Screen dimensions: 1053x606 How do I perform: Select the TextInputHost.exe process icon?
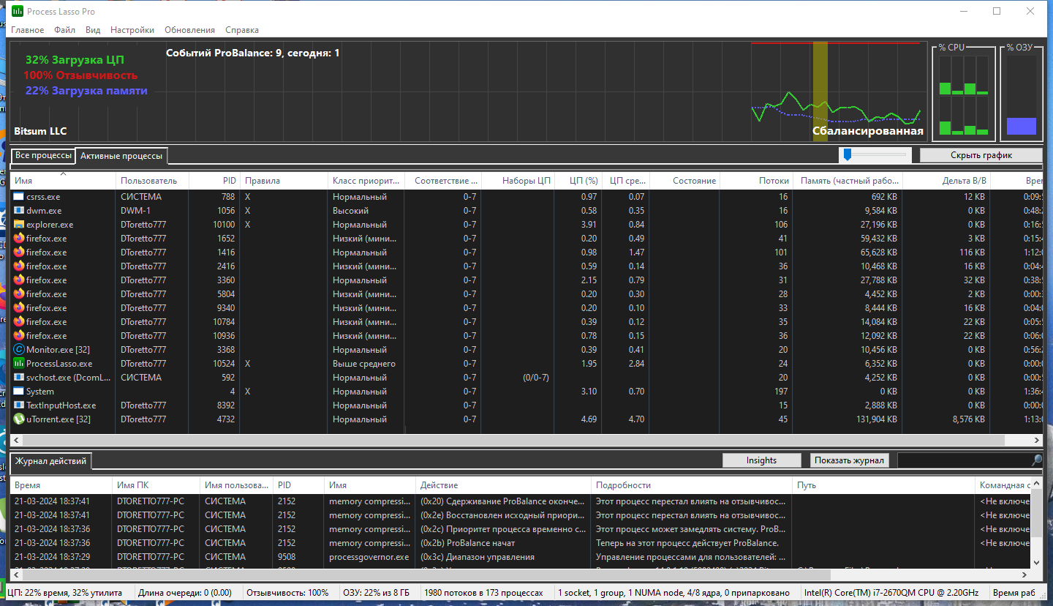pos(19,405)
